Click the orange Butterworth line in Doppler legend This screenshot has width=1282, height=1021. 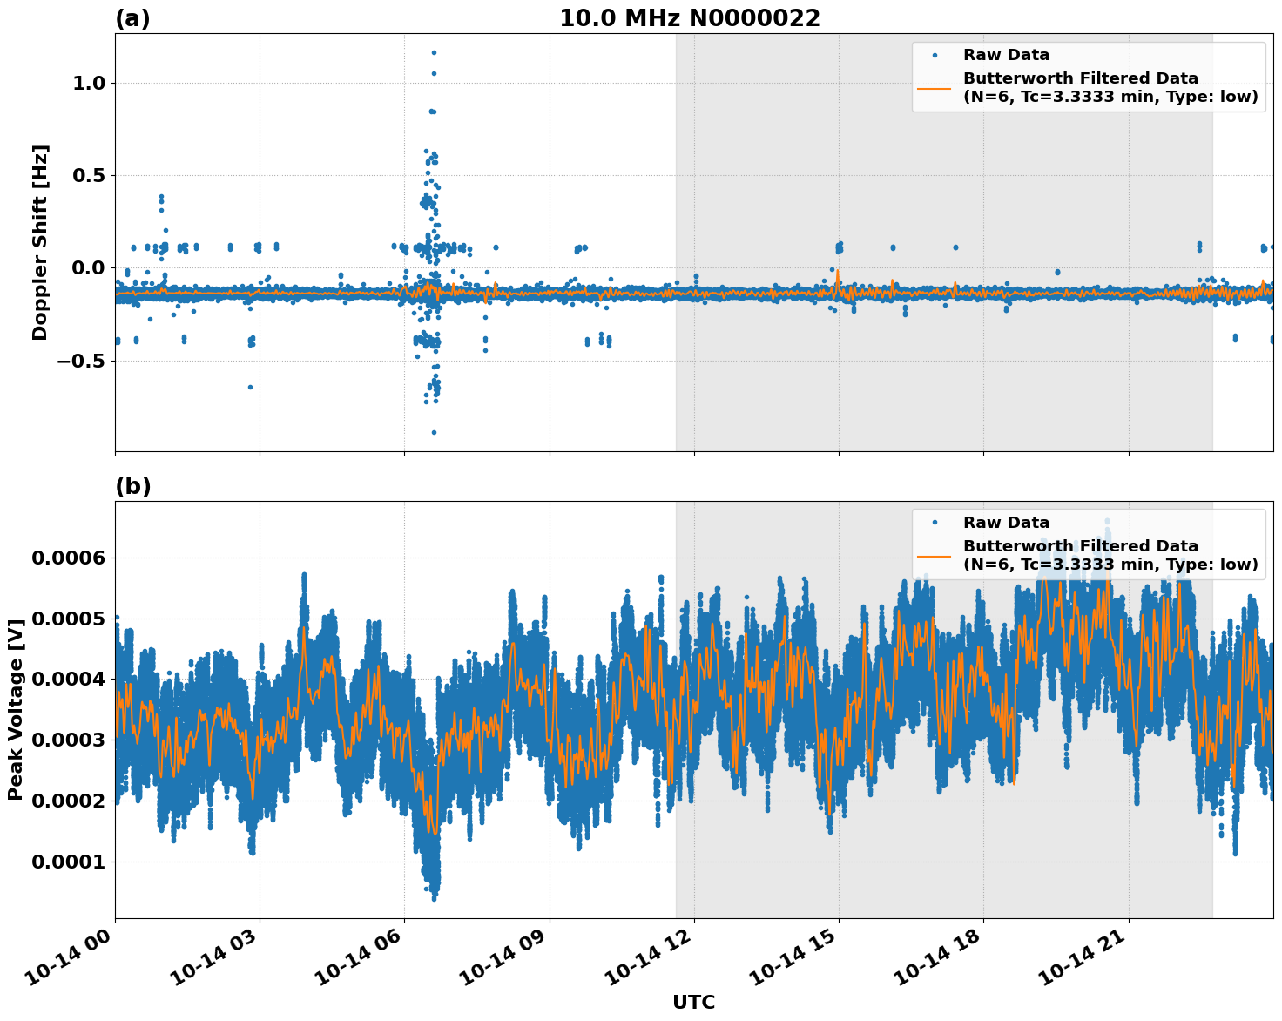tap(935, 88)
